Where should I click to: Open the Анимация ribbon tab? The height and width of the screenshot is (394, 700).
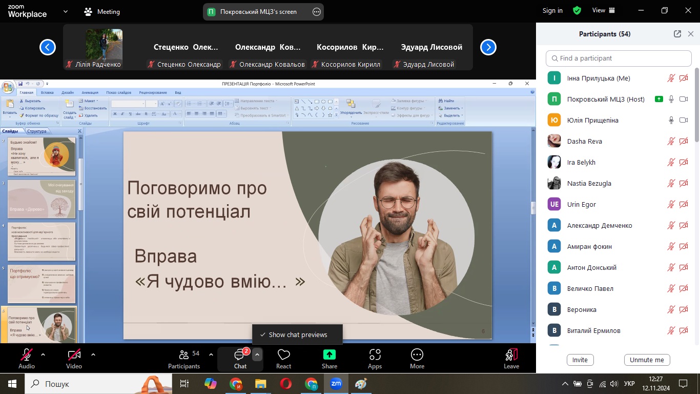[90, 93]
